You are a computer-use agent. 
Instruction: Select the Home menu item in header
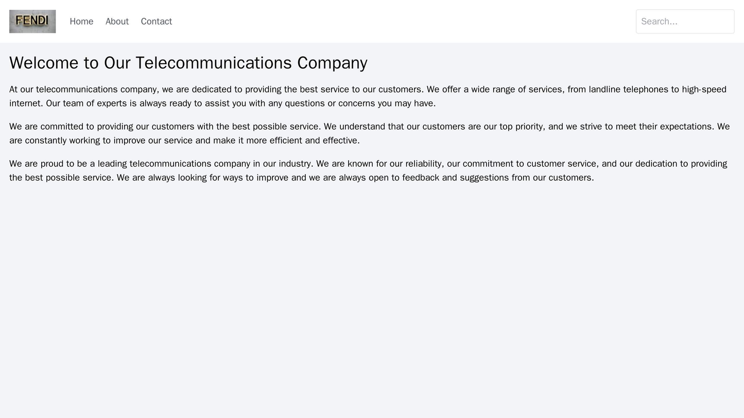pyautogui.click(x=82, y=21)
